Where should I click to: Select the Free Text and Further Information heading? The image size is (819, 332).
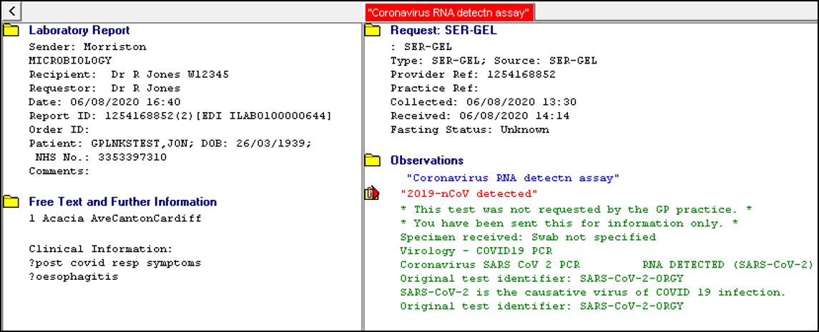coord(123,202)
